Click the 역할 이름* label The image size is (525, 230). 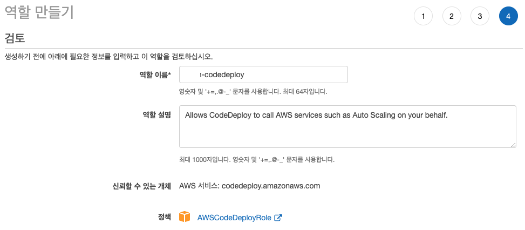coord(155,75)
